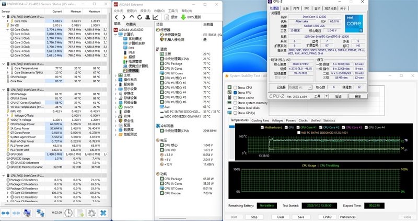Open AIDA64 工具(T) menu
418x221 pixels.
coord(173,10)
